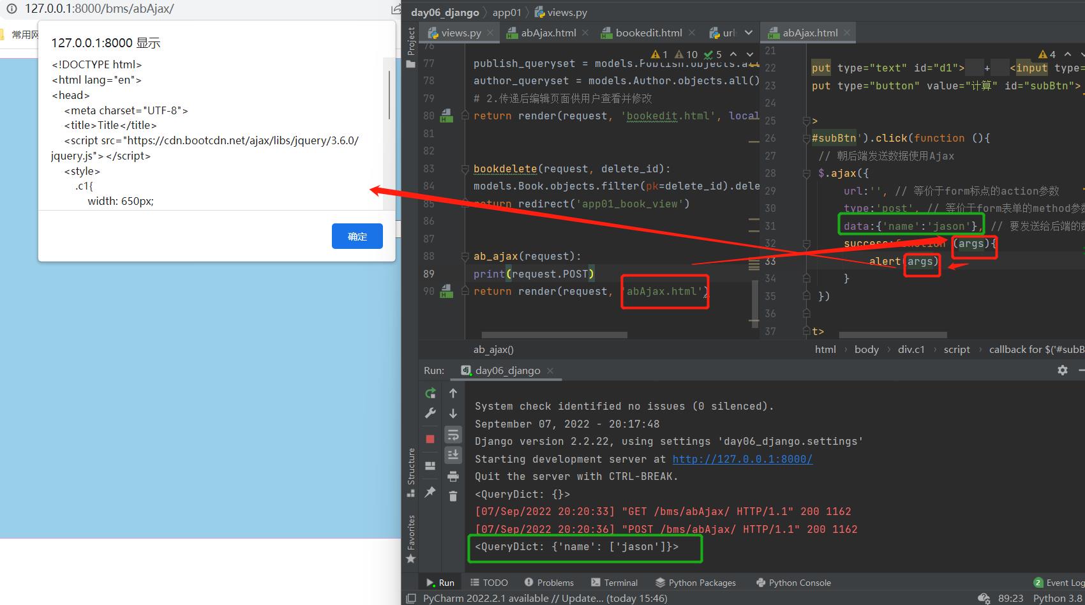Click the site information icon in the address bar
Viewport: 1085px width, 605px height.
11,9
